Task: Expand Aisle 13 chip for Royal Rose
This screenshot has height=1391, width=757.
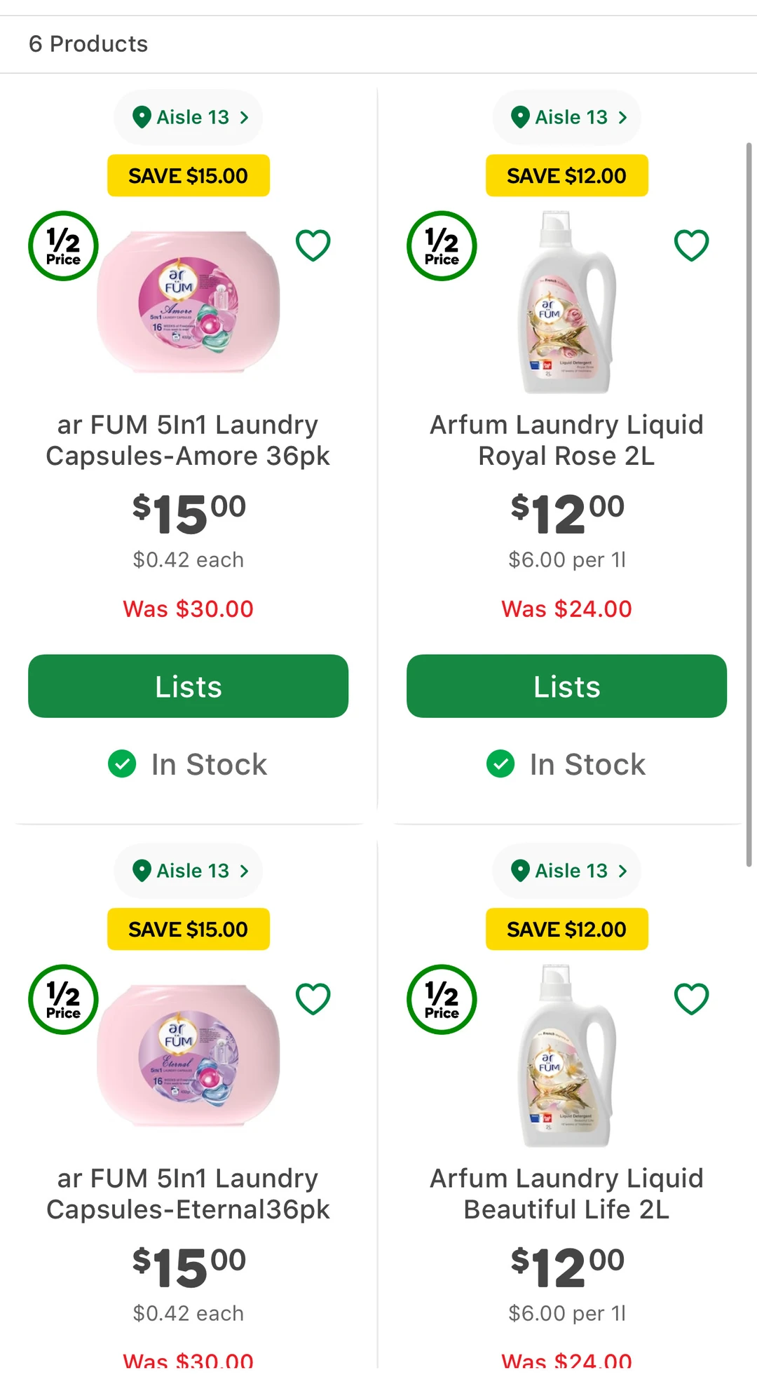Action: tap(567, 117)
